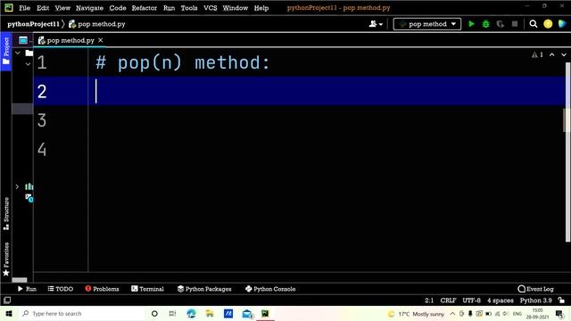571x321 pixels.
Task: Open the Windows Start menu
Action: pos(9,313)
